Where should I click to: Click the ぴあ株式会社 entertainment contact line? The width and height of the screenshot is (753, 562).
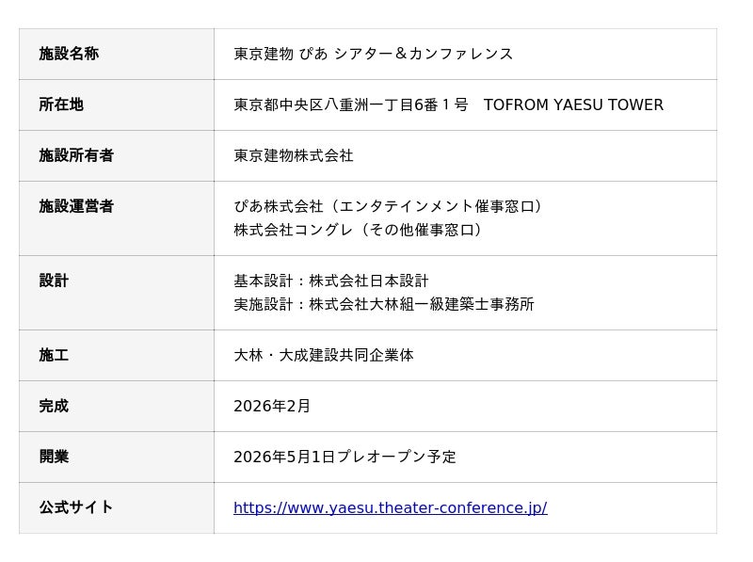click(390, 207)
